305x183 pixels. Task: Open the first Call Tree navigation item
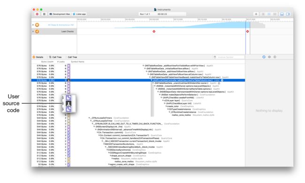[x=55, y=57]
